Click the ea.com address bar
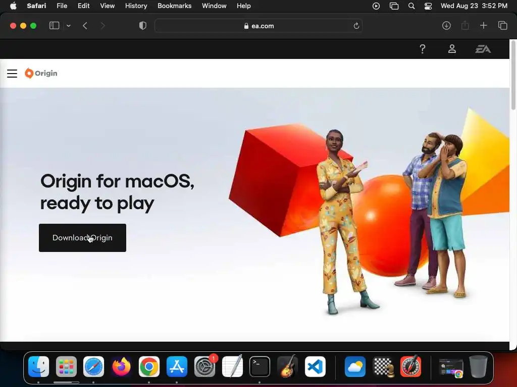 258,26
